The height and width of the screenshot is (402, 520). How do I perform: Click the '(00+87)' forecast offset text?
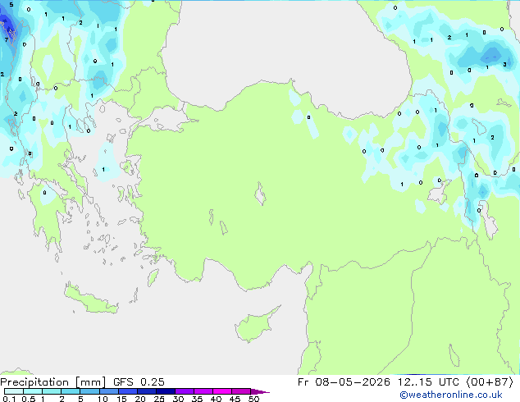click(x=490, y=382)
